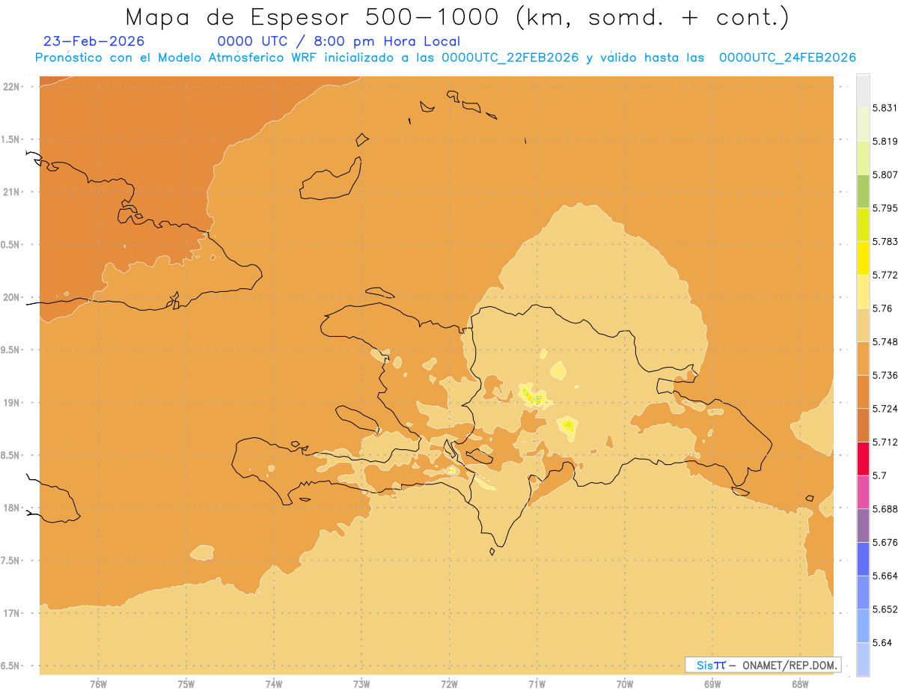This screenshot has width=898, height=694.
Task: Click the palest blue swatch below 5.64
Action: [863, 659]
